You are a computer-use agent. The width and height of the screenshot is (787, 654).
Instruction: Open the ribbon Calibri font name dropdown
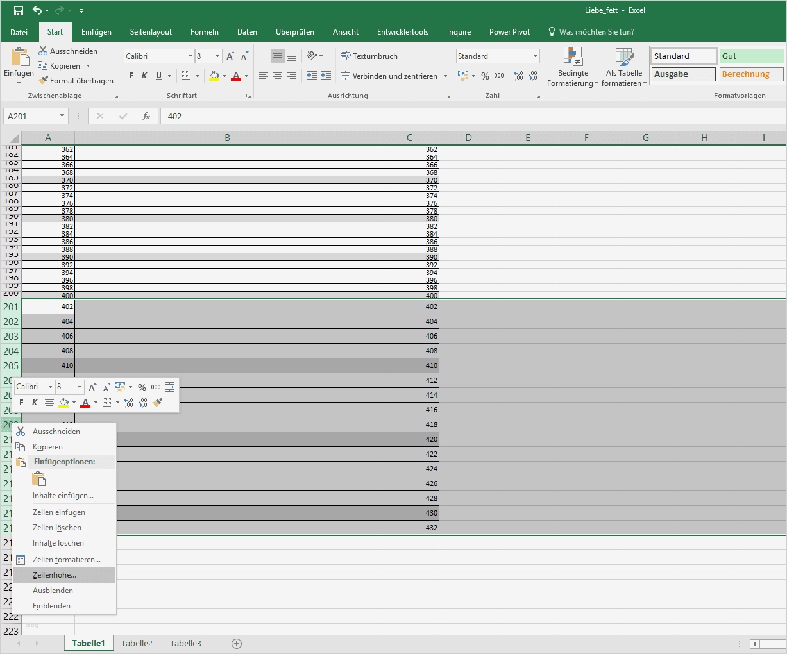click(x=190, y=56)
